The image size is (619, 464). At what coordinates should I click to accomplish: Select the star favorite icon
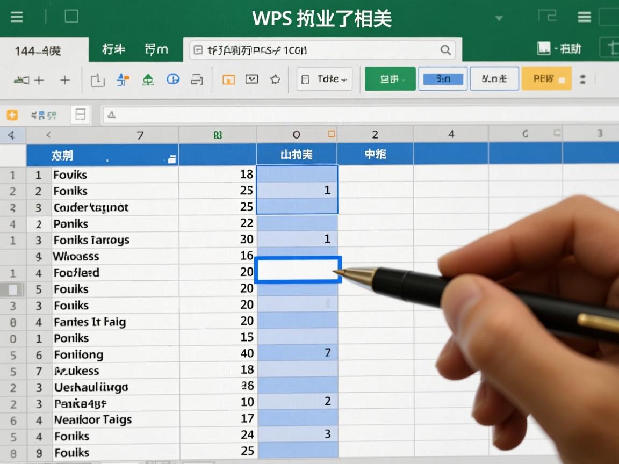pos(275,79)
